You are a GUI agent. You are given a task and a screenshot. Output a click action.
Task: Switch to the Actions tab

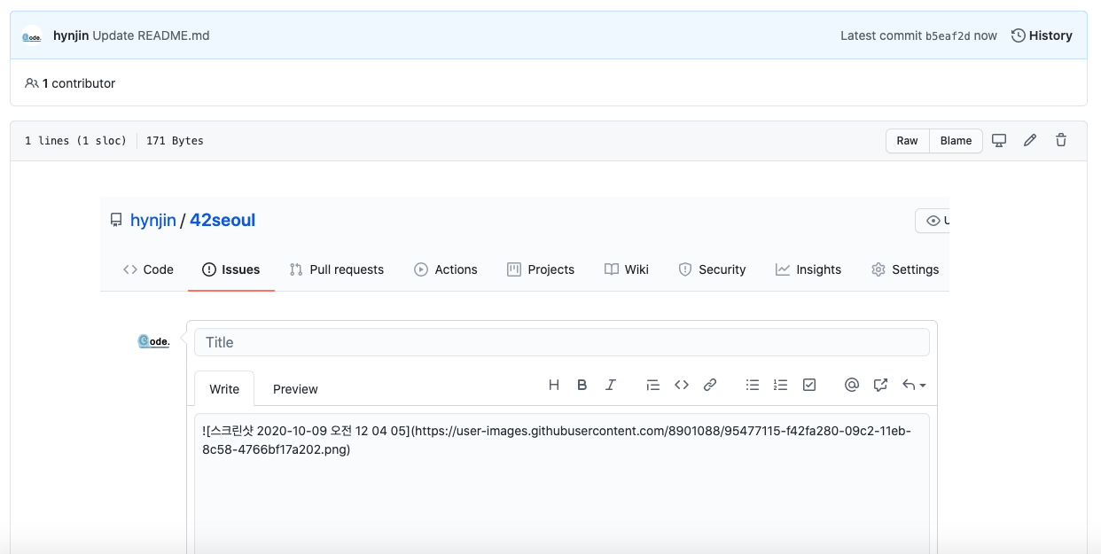point(446,269)
